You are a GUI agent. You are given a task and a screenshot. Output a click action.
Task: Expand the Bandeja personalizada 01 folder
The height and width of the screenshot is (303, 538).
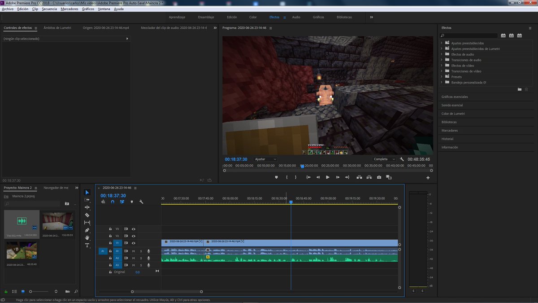[x=442, y=82]
